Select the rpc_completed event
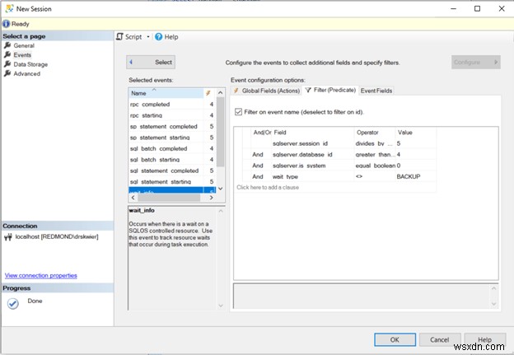The height and width of the screenshot is (355, 514). [x=172, y=105]
